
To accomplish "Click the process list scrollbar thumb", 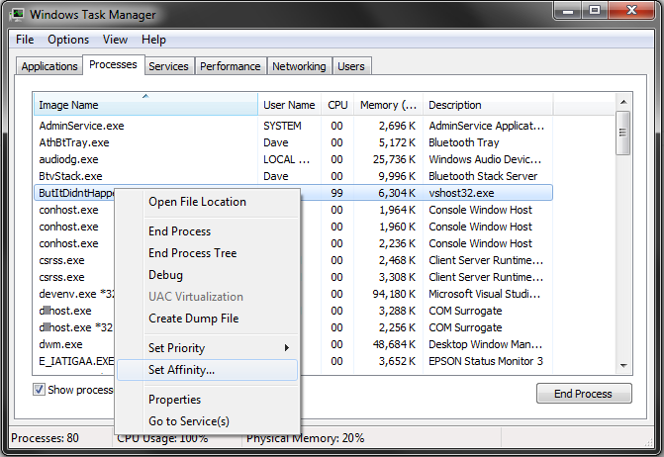I will click(x=622, y=133).
